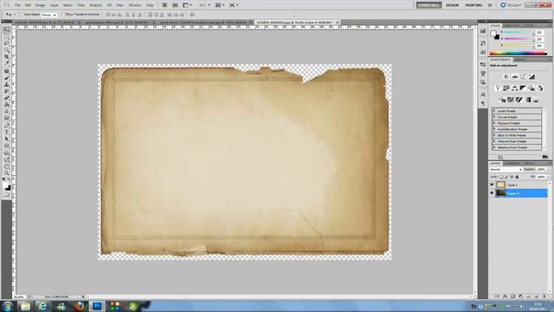Image resolution: width=554 pixels, height=312 pixels.
Task: Add an Invert adjustment
Action: tap(502, 101)
